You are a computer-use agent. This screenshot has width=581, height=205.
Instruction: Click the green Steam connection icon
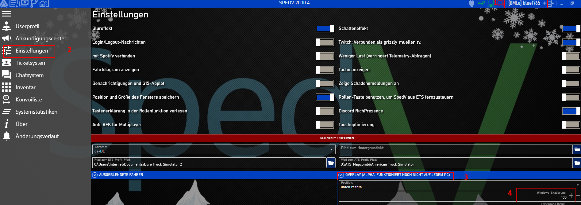tap(481, 3)
